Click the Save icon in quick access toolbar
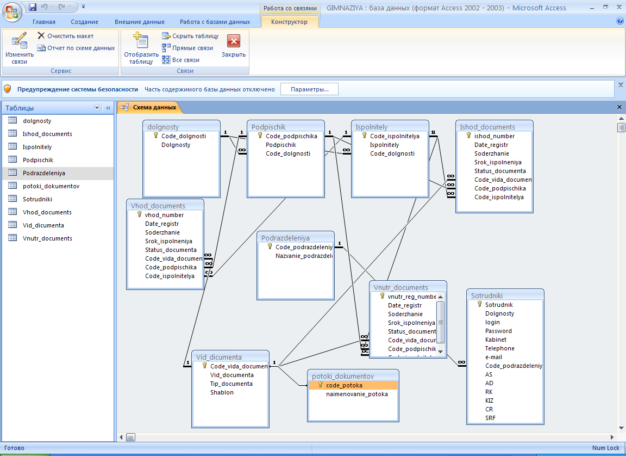The image size is (626, 456). (33, 7)
